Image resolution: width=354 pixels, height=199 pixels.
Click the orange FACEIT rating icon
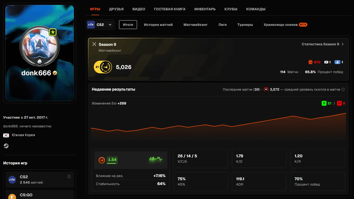(x=102, y=160)
